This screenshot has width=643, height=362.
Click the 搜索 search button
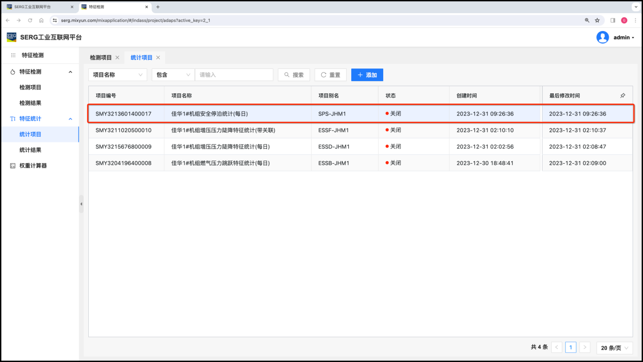[294, 75]
